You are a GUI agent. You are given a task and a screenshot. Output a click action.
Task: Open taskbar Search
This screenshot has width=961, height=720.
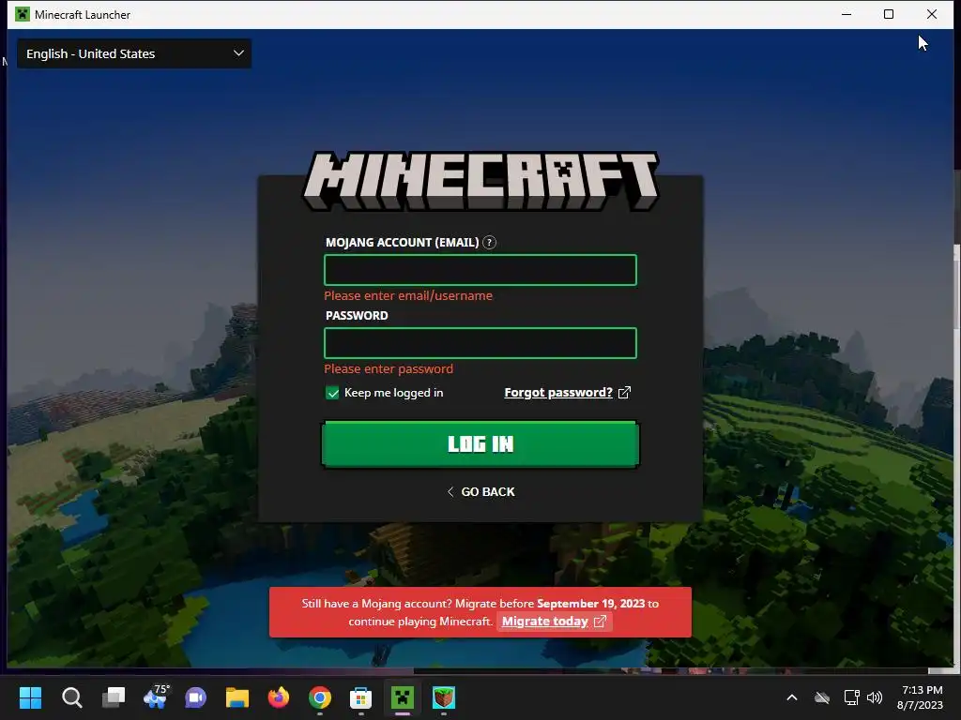71,697
